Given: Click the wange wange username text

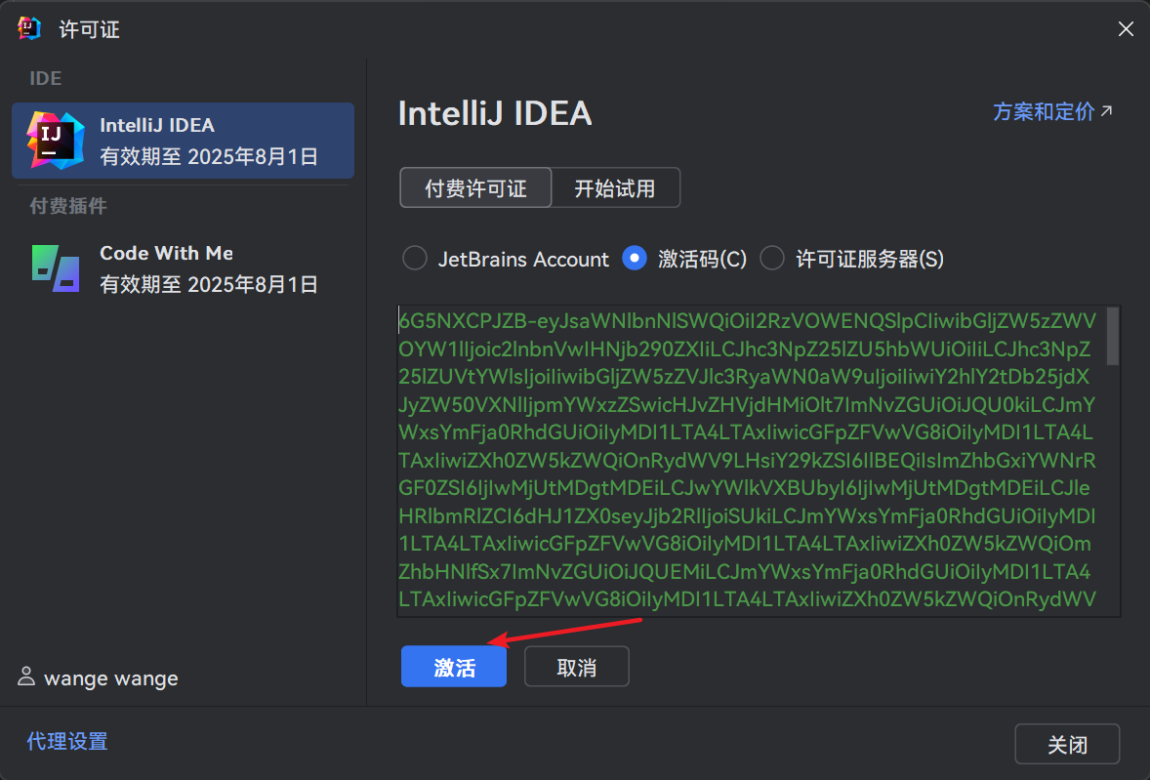Looking at the screenshot, I should point(111,677).
